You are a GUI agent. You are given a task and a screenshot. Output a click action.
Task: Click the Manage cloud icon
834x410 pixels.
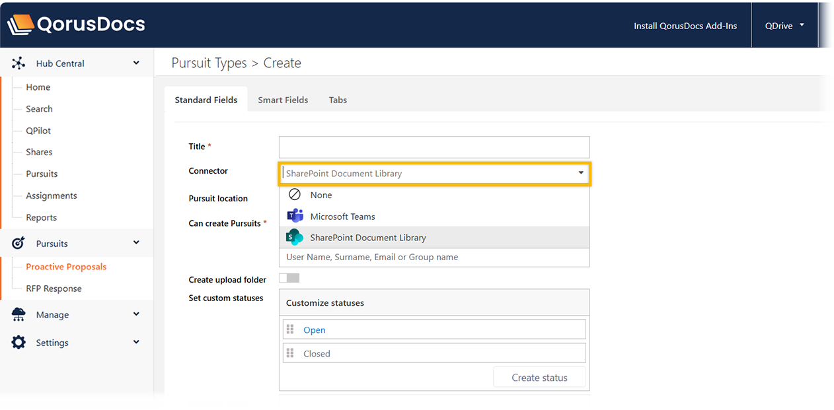[x=19, y=315]
